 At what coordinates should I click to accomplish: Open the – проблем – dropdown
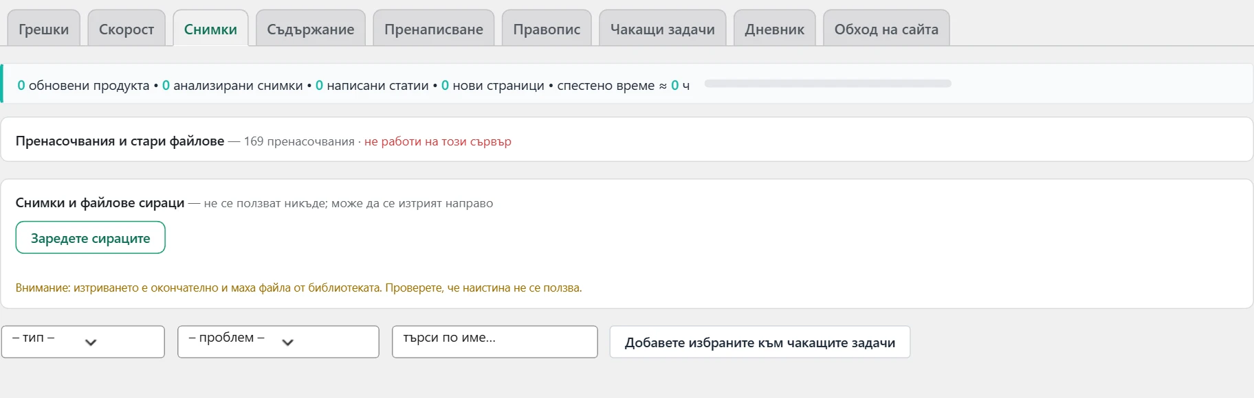(278, 341)
